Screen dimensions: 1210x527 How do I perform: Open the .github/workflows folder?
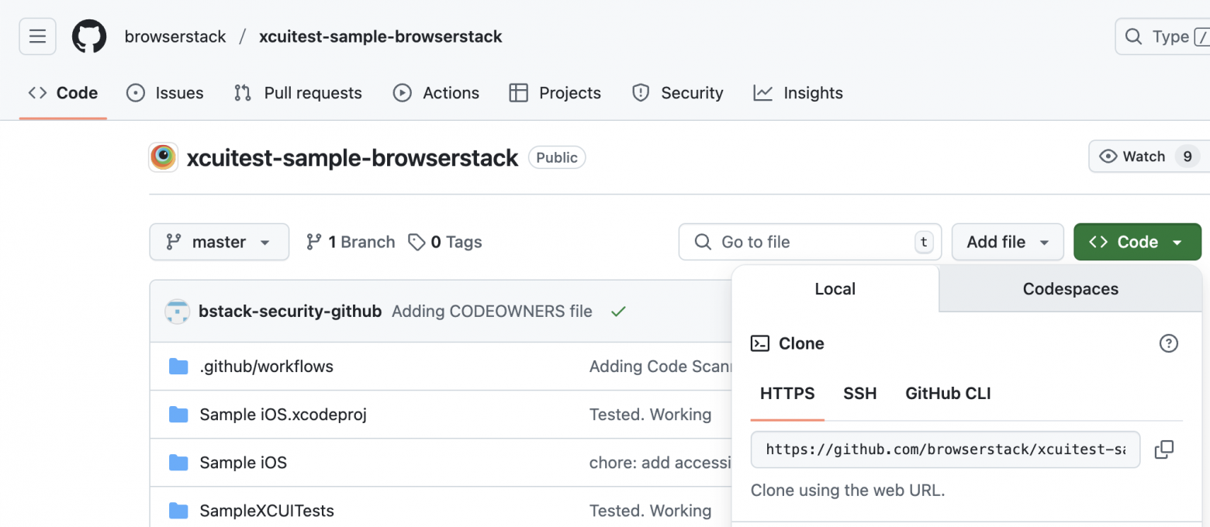point(266,367)
